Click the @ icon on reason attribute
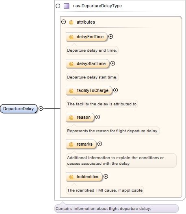 pos(71,117)
